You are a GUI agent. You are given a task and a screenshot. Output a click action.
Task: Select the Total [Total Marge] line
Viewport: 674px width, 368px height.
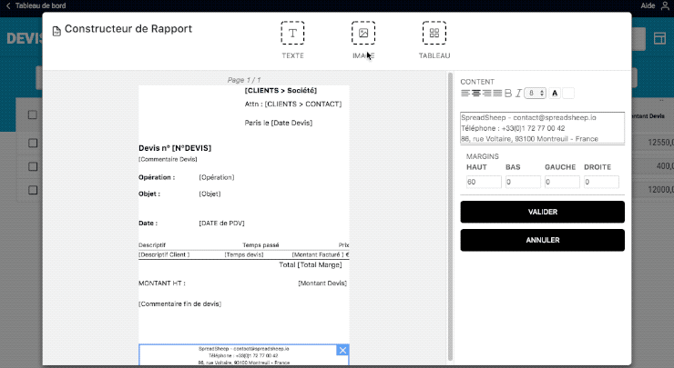(311, 265)
